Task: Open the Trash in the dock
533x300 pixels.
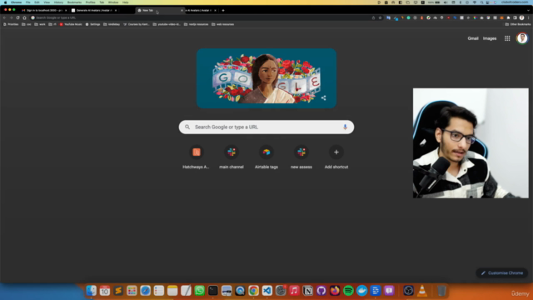Action: pos(441,291)
